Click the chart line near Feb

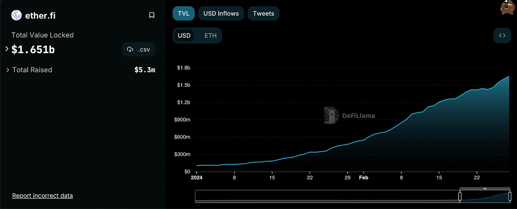click(364, 140)
